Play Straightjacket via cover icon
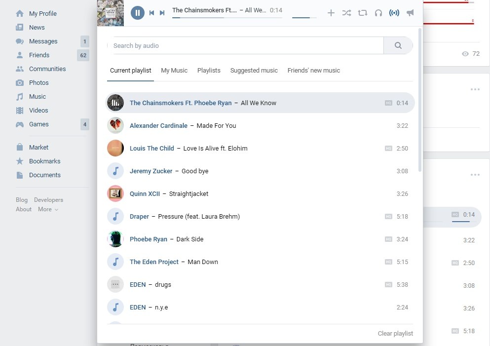The image size is (490, 346). 115,194
